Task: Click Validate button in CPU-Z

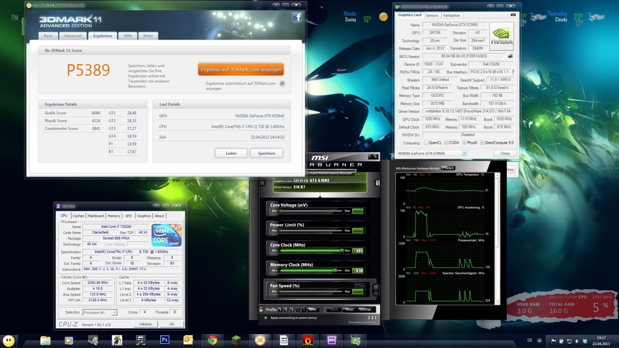Action: [145, 324]
